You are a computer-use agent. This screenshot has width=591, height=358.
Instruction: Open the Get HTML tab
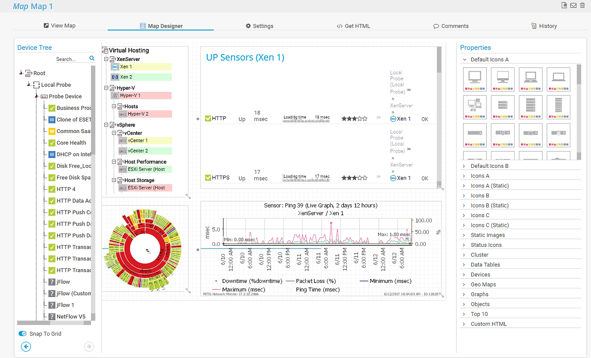(354, 26)
